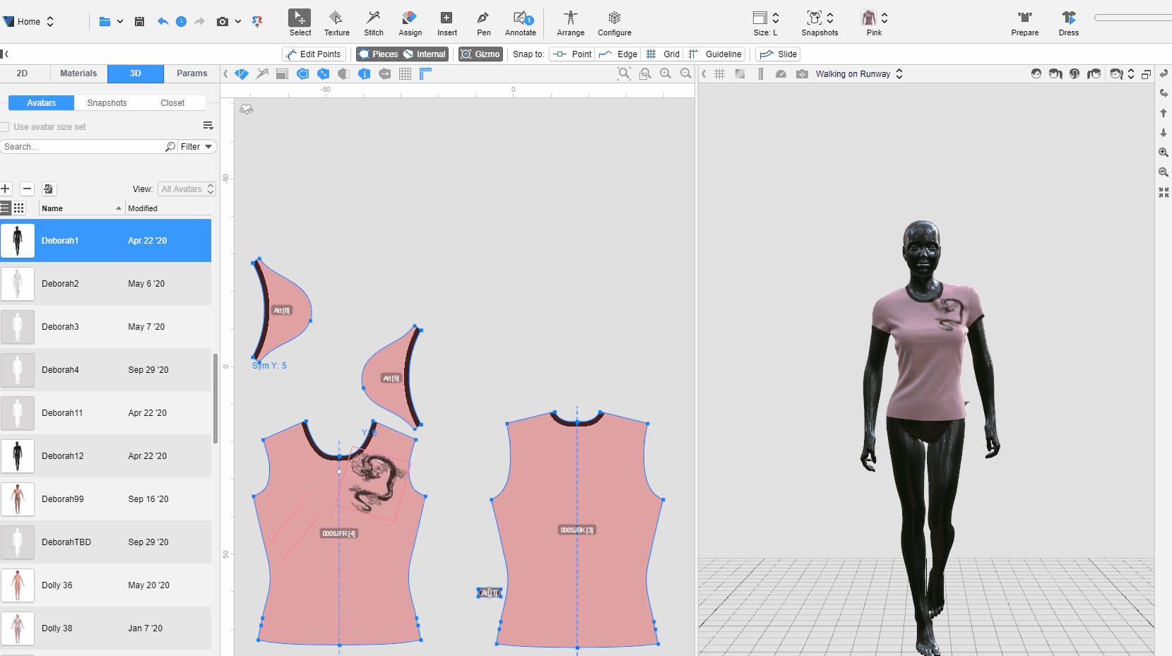Import avatar icon next to minus button
Viewport: 1172px width, 656px height.
tap(48, 189)
